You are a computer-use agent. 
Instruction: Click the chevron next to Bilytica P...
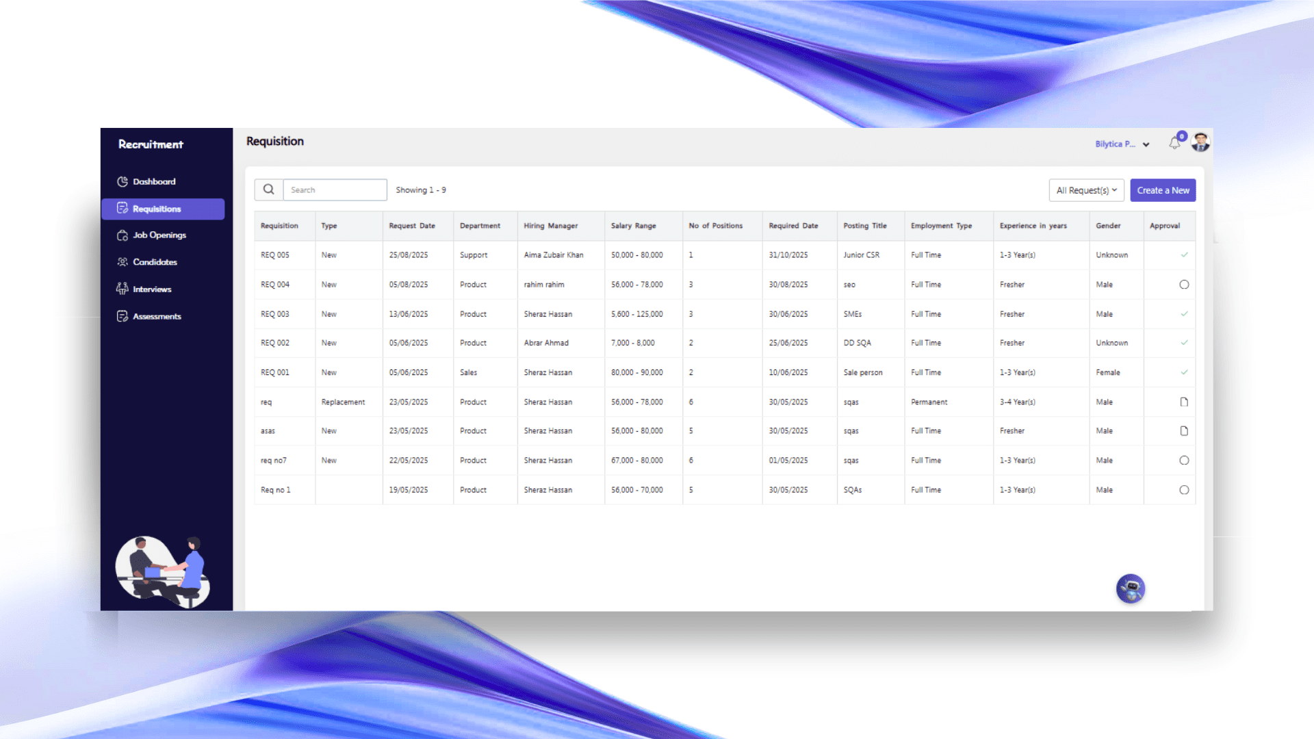(x=1146, y=145)
